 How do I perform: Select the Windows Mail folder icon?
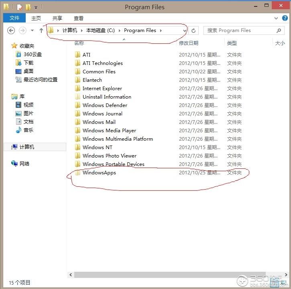tap(77, 122)
